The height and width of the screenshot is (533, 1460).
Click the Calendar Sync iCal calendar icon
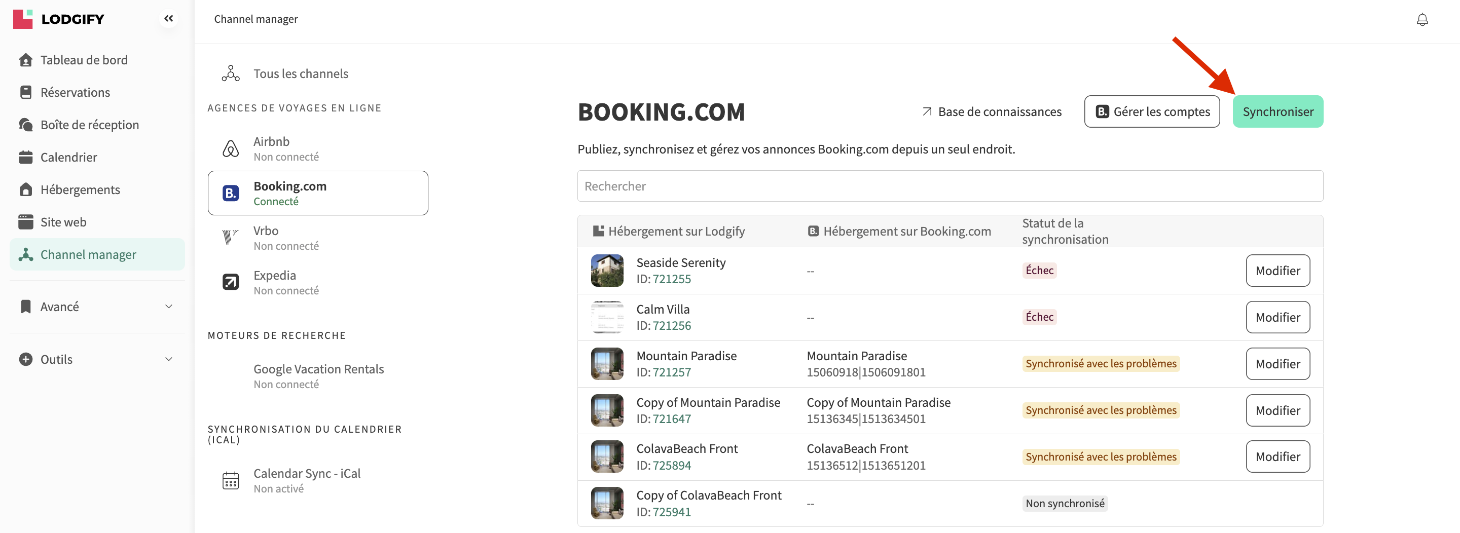tap(230, 480)
